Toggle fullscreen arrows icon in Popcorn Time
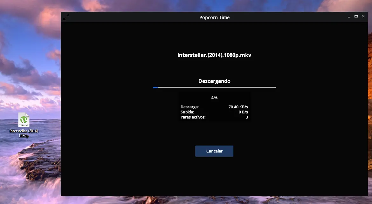 (x=66, y=17)
